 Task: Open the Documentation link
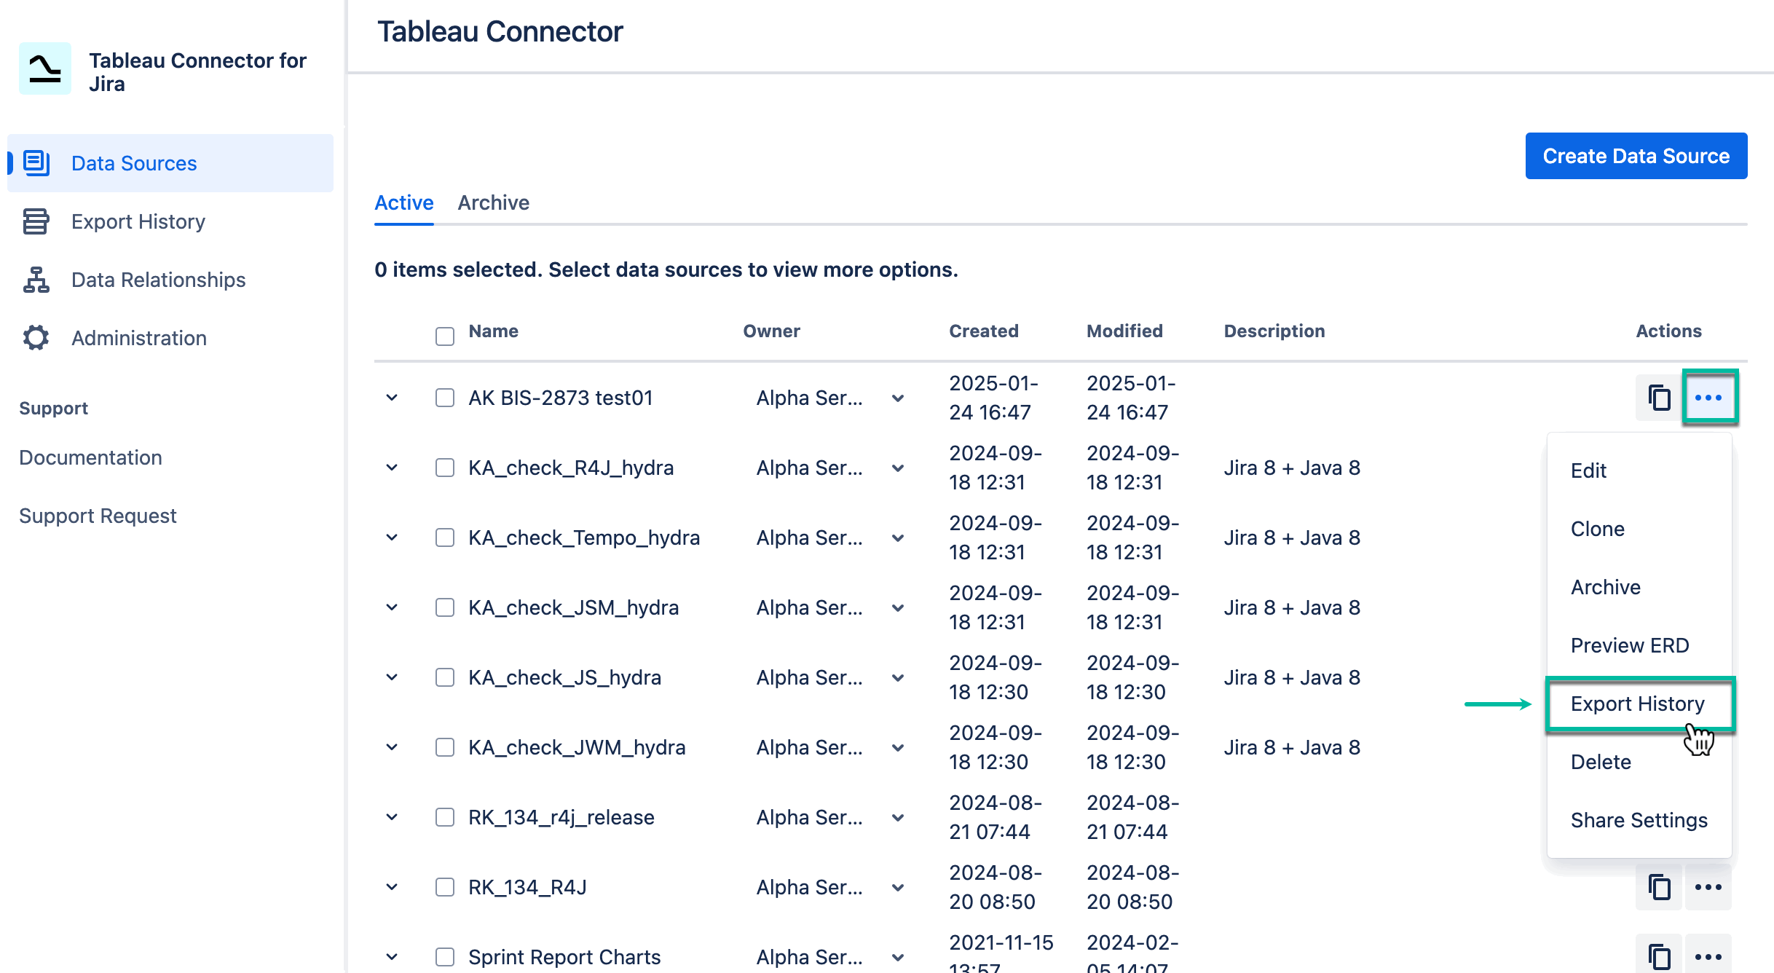(90, 457)
